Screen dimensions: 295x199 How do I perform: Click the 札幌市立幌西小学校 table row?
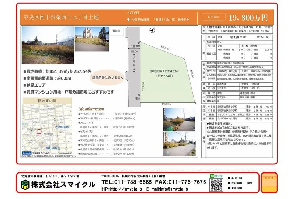click(x=239, y=107)
